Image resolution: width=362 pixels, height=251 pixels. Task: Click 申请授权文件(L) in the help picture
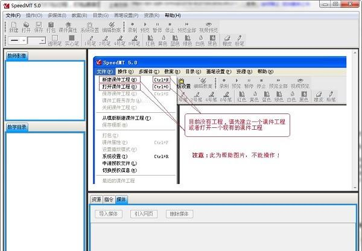(x=119, y=164)
